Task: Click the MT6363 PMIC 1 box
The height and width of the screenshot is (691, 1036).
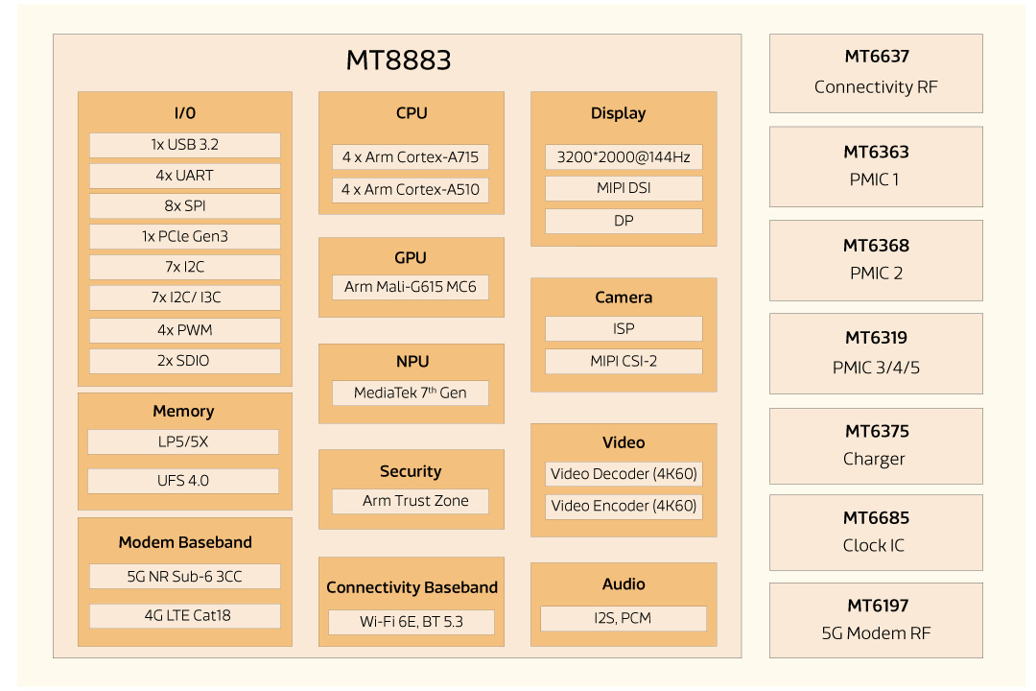Action: pyautogui.click(x=876, y=167)
